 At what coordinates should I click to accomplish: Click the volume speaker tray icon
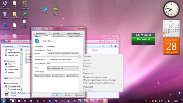click(x=169, y=101)
